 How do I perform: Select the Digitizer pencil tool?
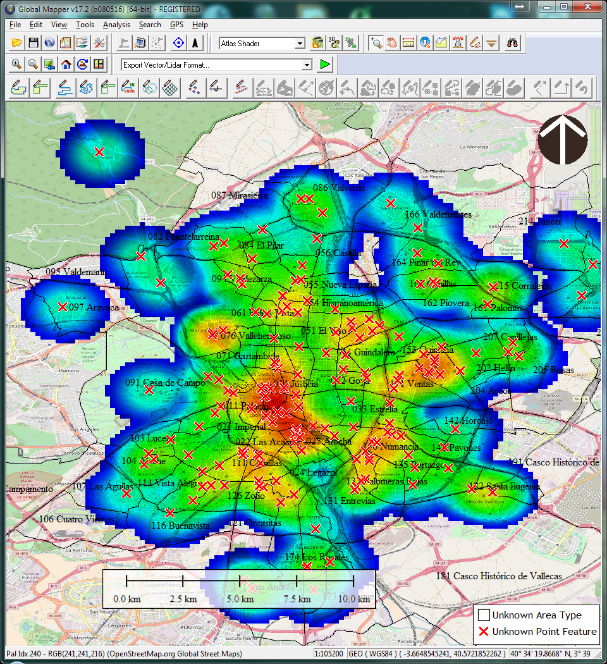coord(472,42)
